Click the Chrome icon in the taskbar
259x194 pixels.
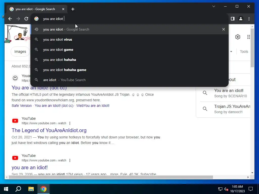(x=44, y=189)
